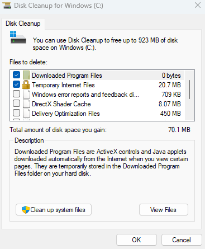This screenshot has height=249, width=205.
Task: Uncheck Temporary Internet Files checkbox
Action: click(17, 84)
